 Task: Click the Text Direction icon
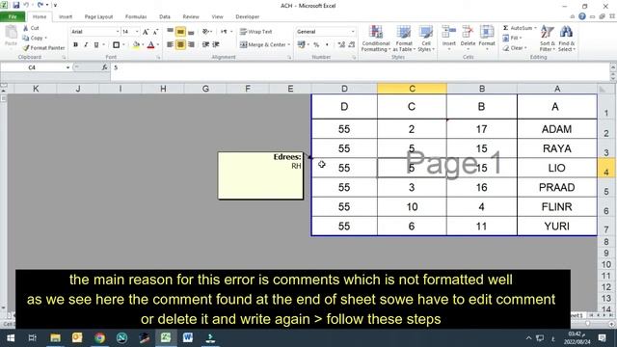tap(224, 32)
